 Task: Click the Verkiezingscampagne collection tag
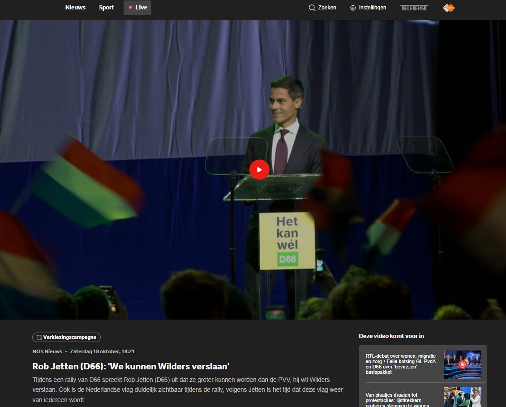[66, 337]
